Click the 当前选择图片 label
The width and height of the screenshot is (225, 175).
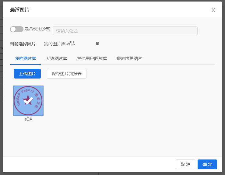tap(23, 44)
